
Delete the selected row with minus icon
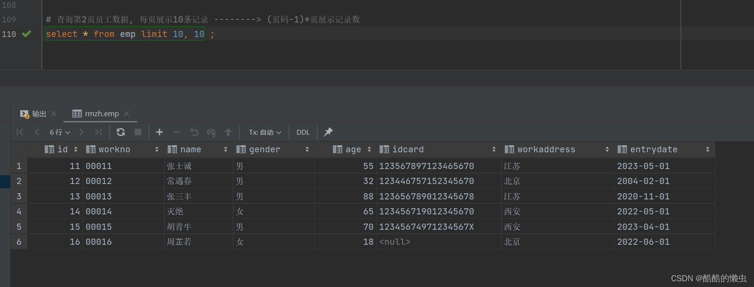[x=177, y=132]
